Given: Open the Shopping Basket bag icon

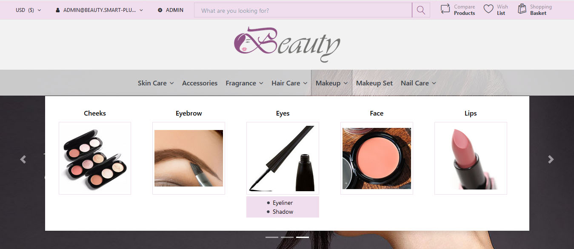Looking at the screenshot, I should (x=522, y=9).
